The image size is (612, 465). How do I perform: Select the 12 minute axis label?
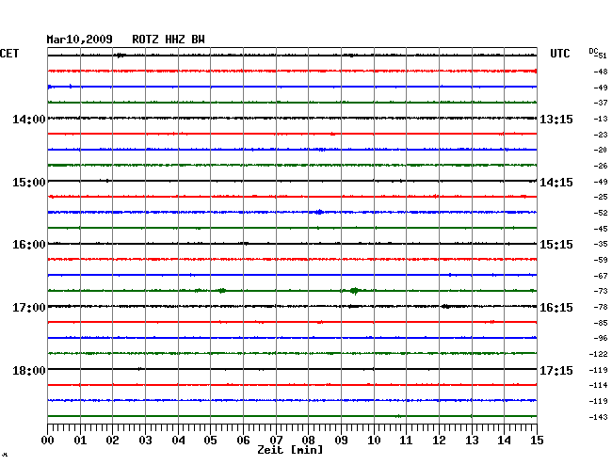click(x=439, y=440)
